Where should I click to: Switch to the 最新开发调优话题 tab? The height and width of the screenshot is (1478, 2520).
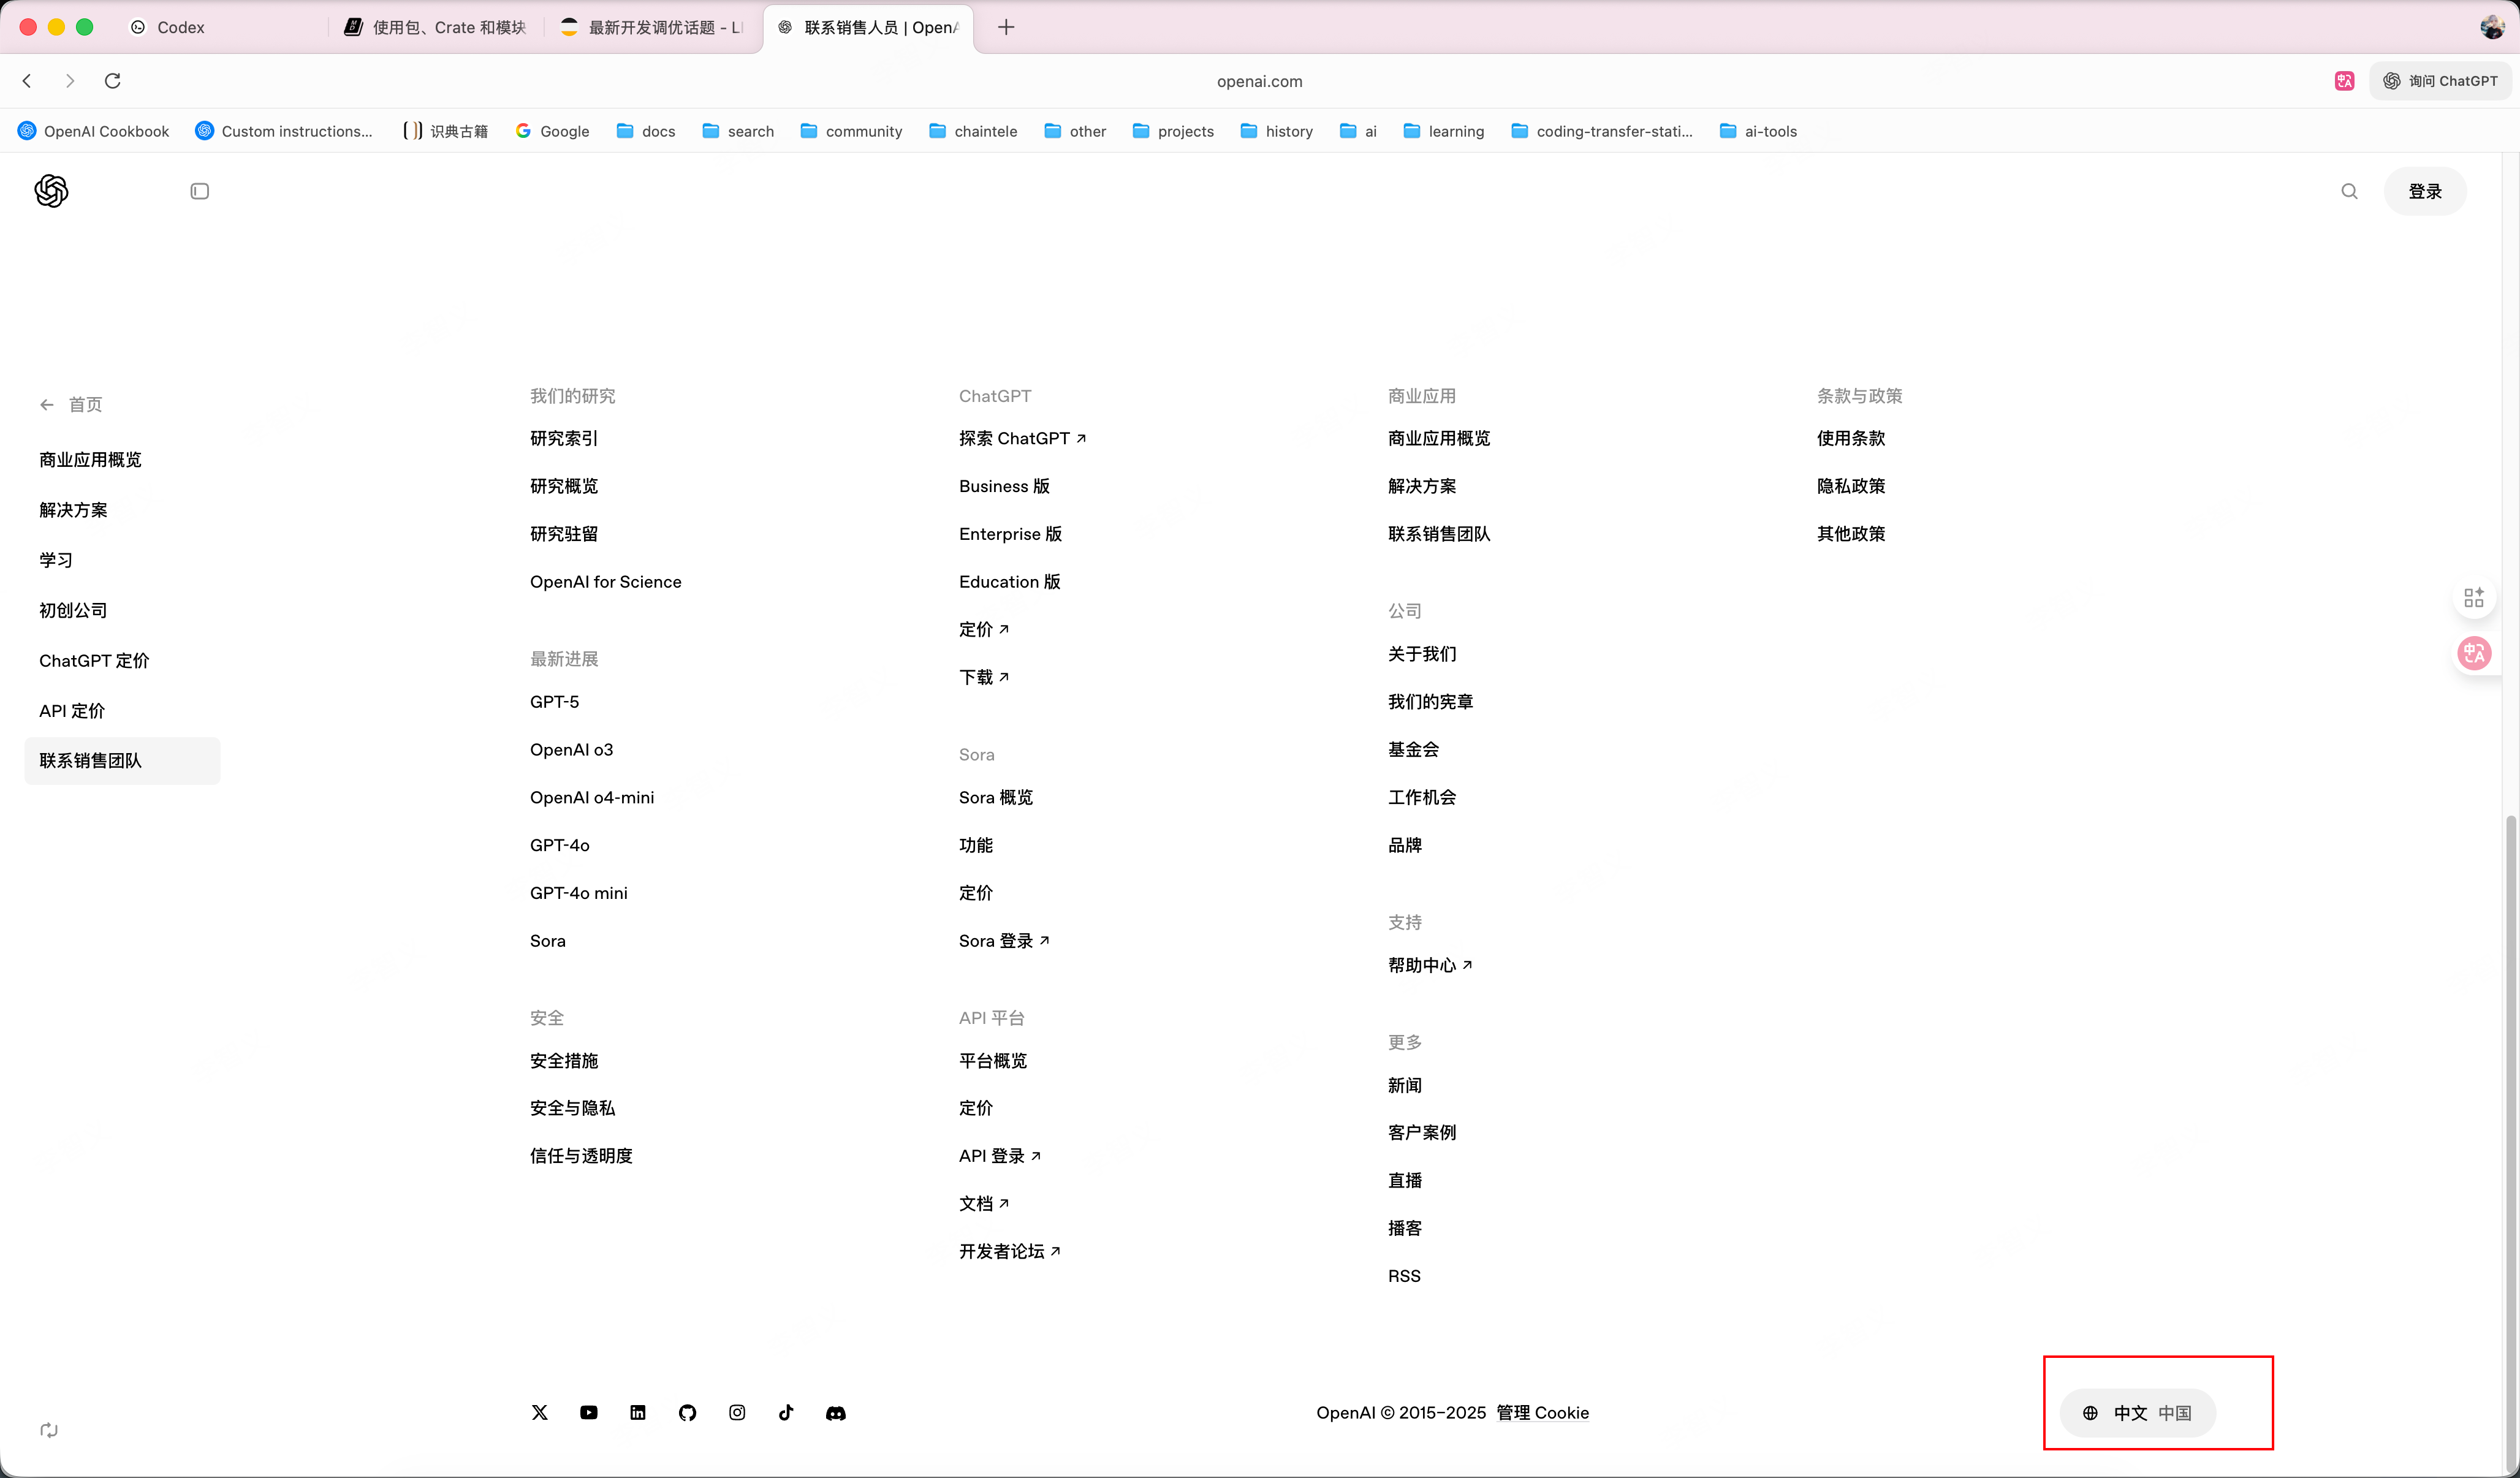tap(652, 27)
